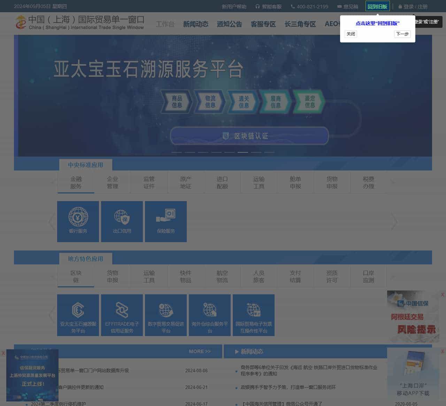Select the 快件物品 local apps tab
The image size is (446, 406).
click(x=186, y=277)
